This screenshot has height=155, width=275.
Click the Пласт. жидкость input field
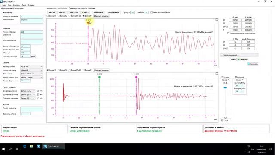pyautogui.click(x=31, y=109)
